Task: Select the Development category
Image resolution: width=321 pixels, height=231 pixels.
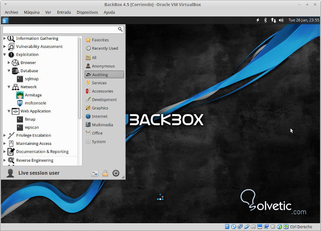Action: click(x=104, y=99)
